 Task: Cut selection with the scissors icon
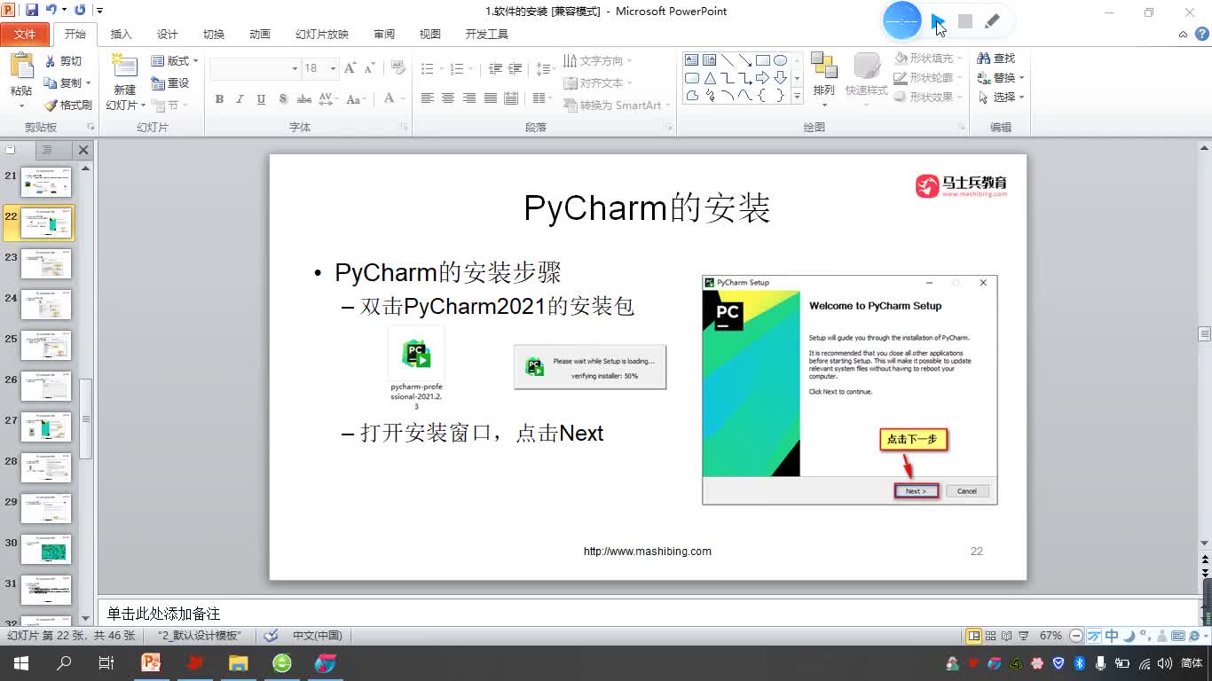[x=51, y=61]
